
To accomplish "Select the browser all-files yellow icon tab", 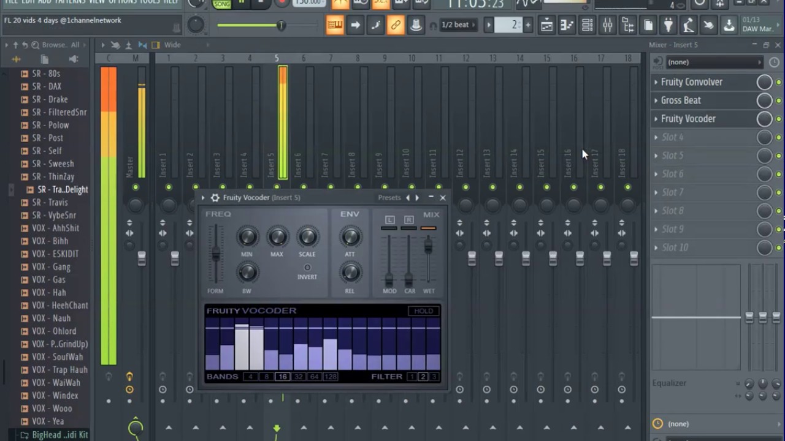I will pos(16,59).
